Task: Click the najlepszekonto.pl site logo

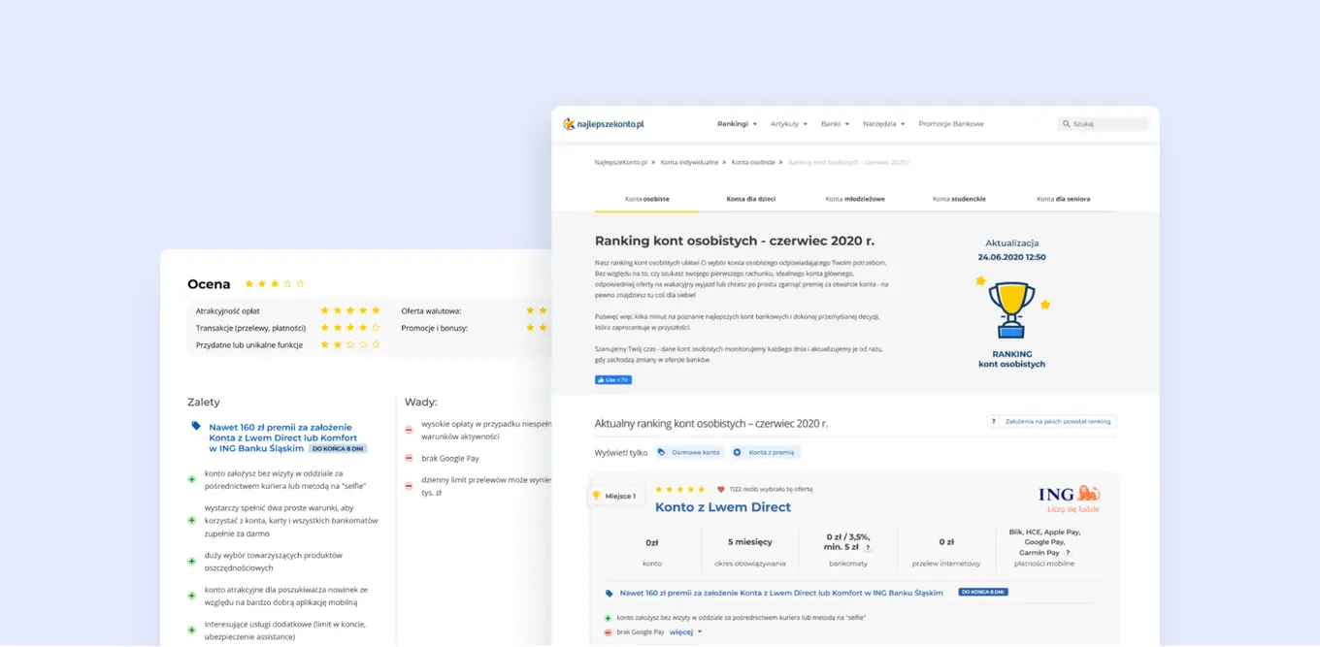Action: click(604, 124)
